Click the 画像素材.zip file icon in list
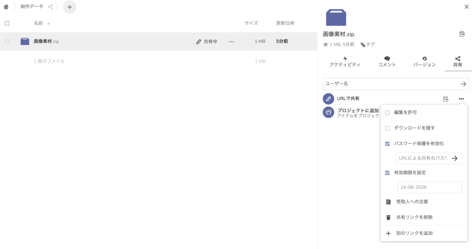 click(25, 41)
